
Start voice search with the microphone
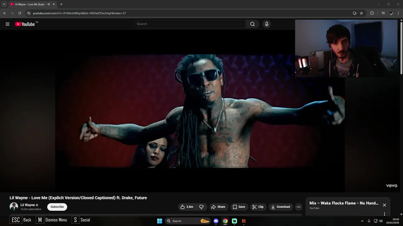[x=267, y=24]
